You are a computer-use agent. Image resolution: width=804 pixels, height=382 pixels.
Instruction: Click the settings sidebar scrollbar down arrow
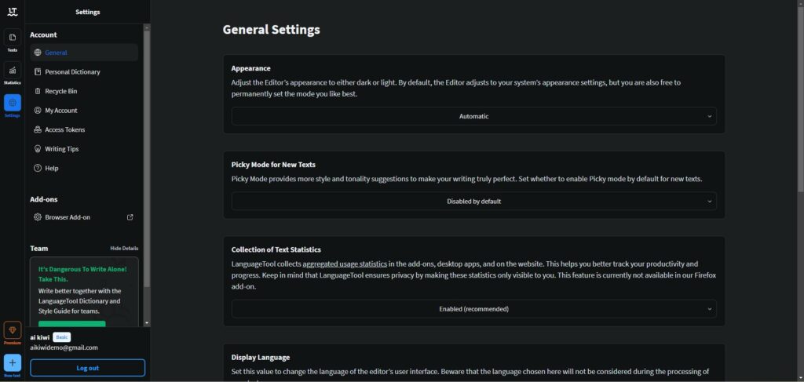click(147, 323)
